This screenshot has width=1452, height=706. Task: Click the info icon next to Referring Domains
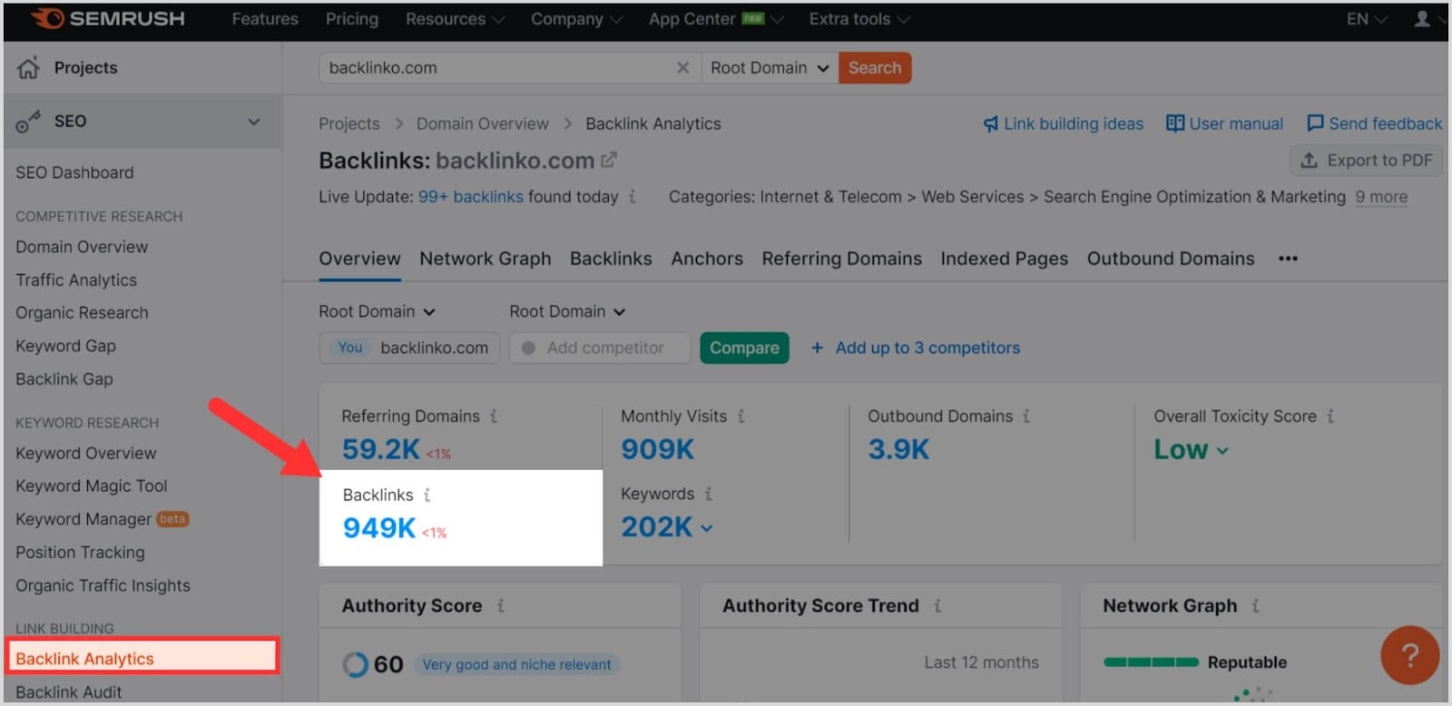(494, 417)
